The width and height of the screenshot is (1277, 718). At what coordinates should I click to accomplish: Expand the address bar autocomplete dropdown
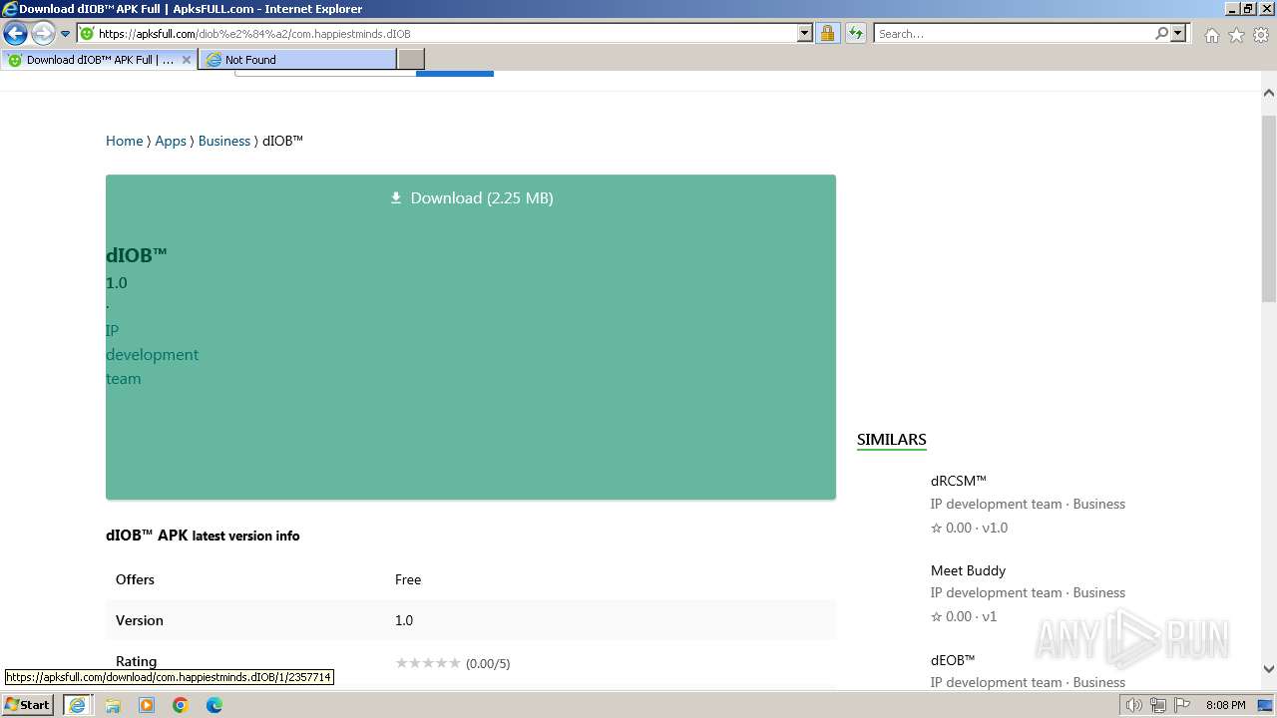tap(805, 34)
